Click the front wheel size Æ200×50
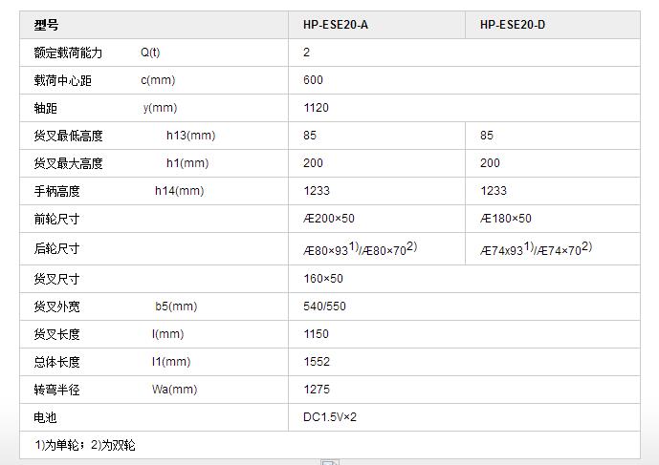659x465 pixels. [328, 219]
